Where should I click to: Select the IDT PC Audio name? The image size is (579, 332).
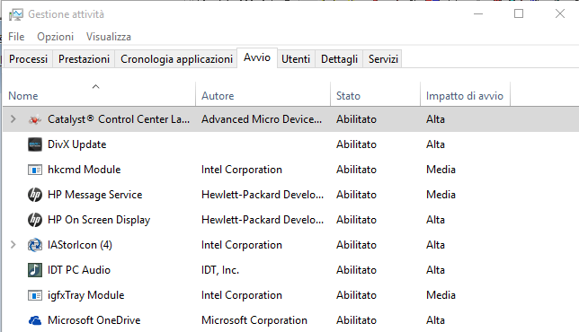pos(79,270)
